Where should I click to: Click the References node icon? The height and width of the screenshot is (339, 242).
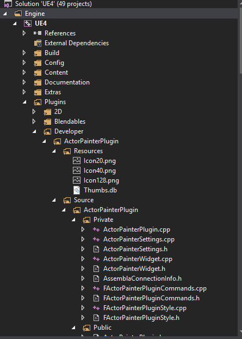[x=38, y=33]
